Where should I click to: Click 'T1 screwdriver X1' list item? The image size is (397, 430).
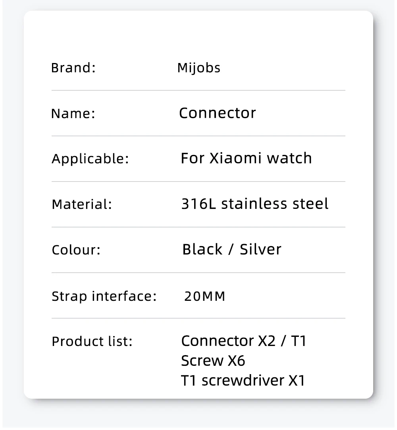(243, 380)
